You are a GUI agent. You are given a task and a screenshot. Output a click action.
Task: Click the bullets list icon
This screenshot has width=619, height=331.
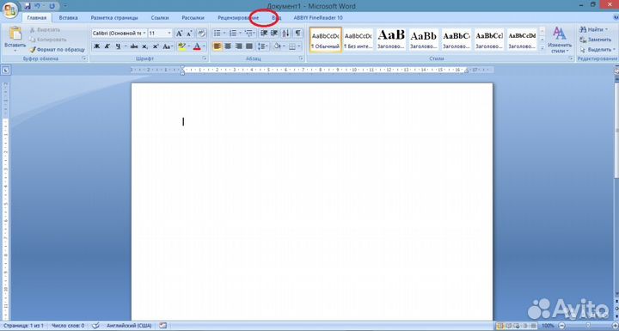pyautogui.click(x=218, y=34)
